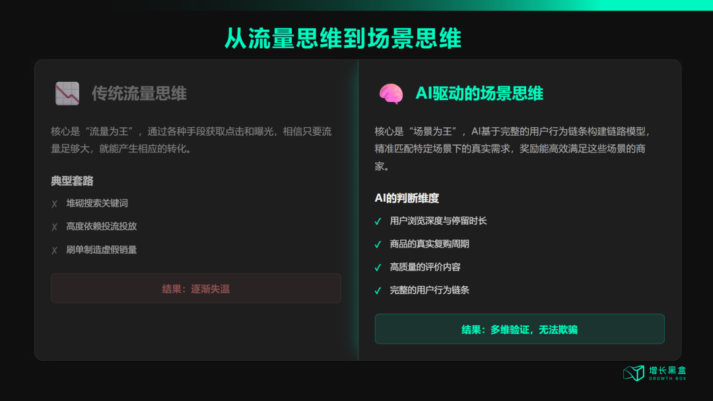Select the slide title 从流量思维到场景思维
The height and width of the screenshot is (401, 713).
click(356, 38)
